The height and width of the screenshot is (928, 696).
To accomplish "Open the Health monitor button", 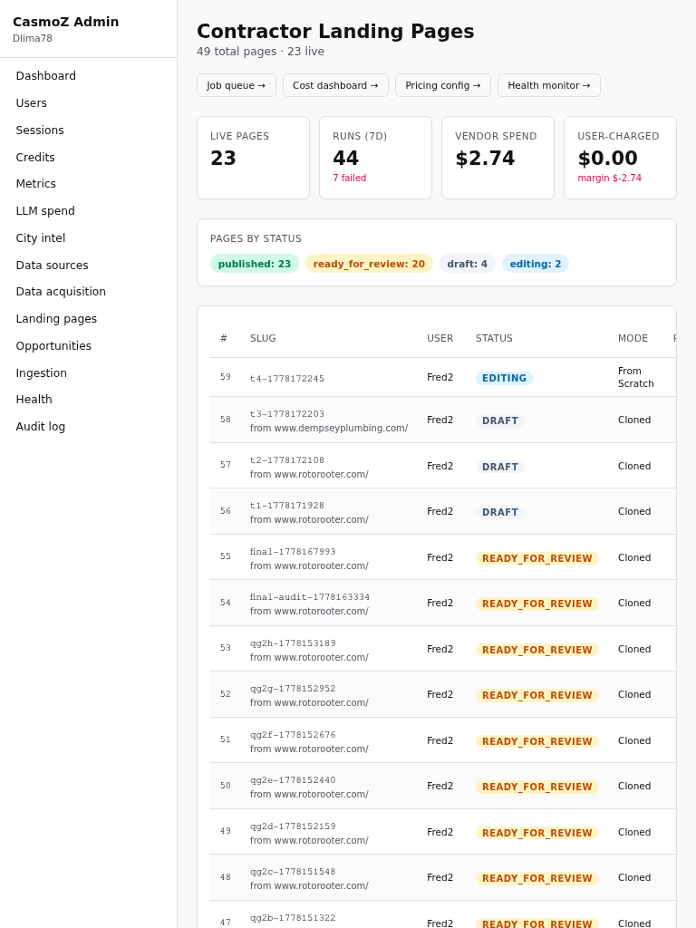I will point(548,85).
